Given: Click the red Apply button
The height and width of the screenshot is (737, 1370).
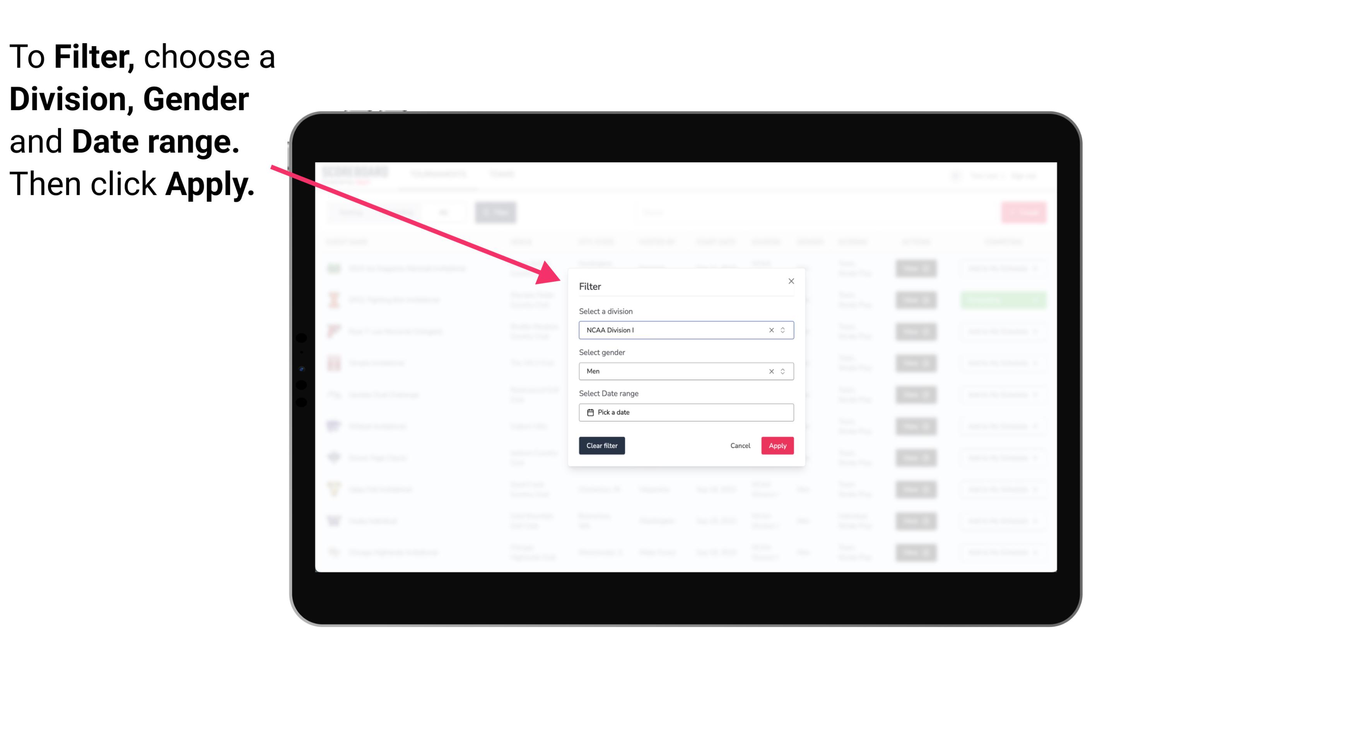Looking at the screenshot, I should (777, 446).
